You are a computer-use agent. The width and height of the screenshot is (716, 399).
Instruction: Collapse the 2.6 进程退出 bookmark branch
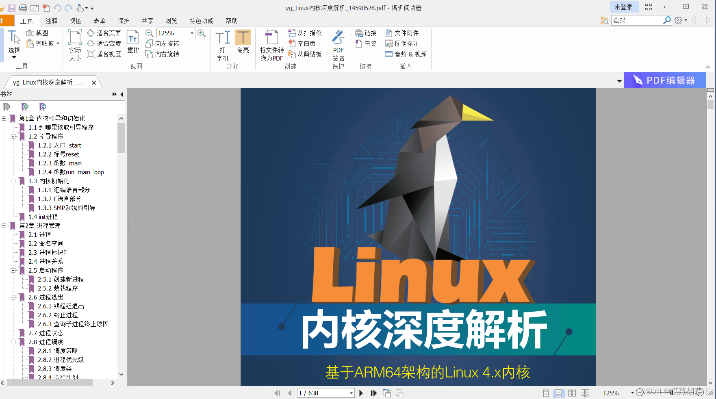pos(13,297)
